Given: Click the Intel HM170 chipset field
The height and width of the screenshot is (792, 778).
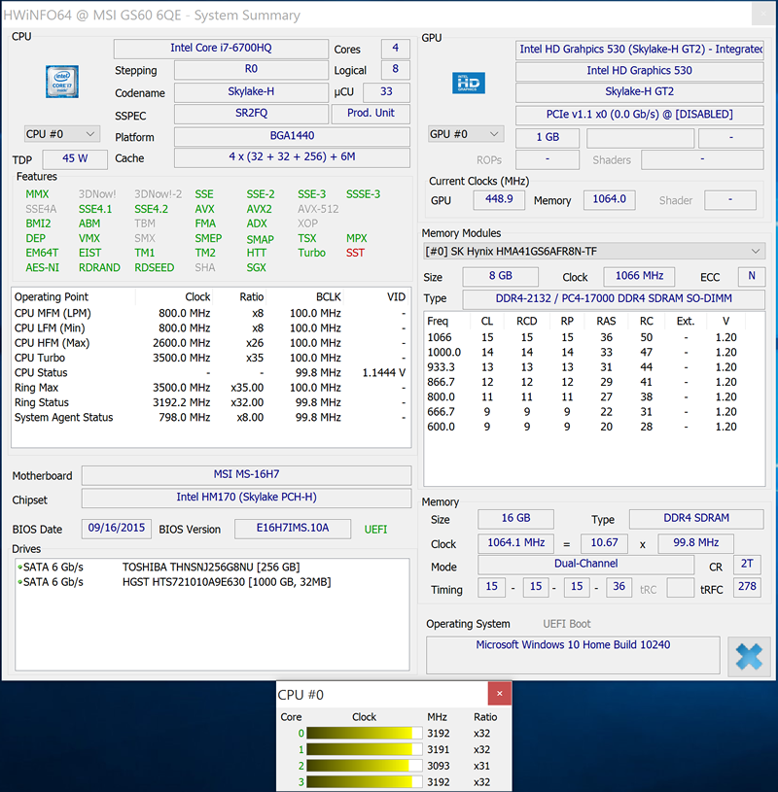Looking at the screenshot, I should (246, 498).
